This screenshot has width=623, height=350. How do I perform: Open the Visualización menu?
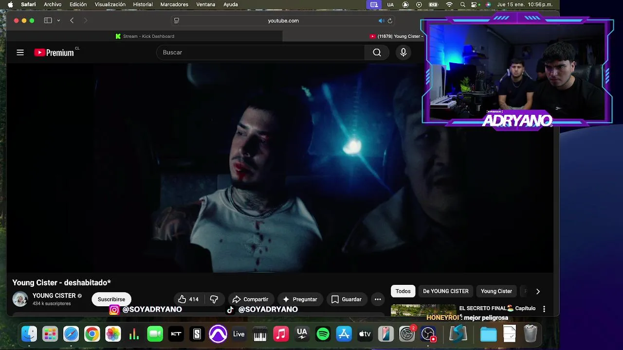tap(110, 4)
